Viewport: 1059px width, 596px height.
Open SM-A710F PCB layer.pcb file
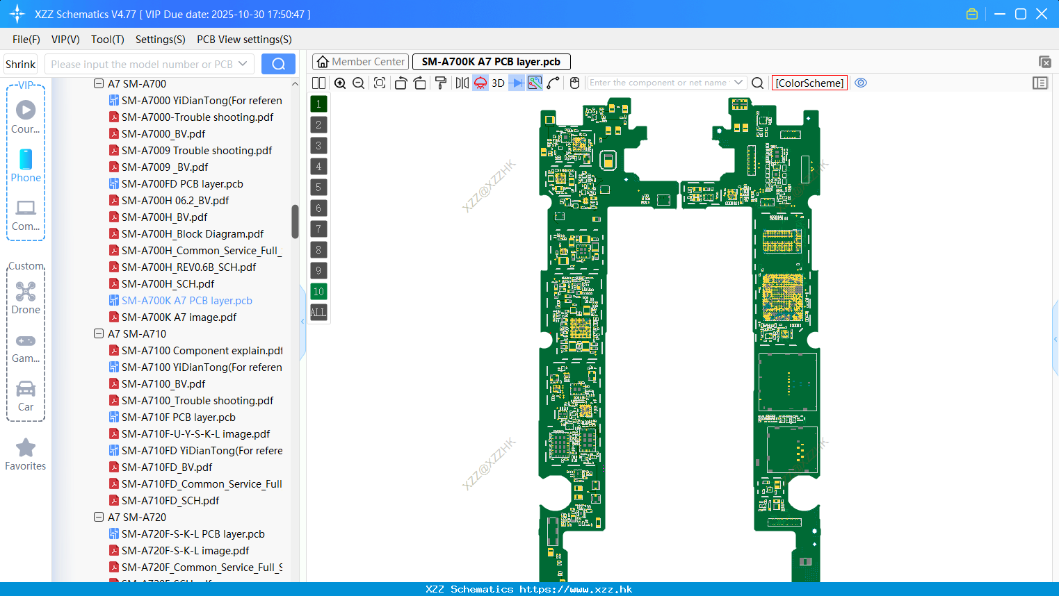[x=179, y=417]
